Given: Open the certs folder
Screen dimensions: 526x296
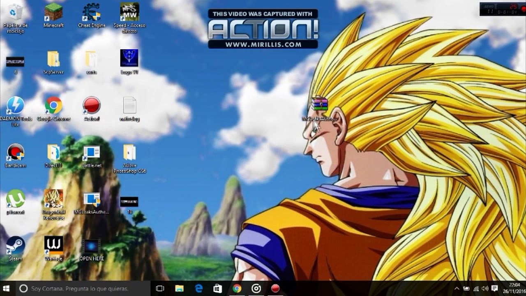Looking at the screenshot, I should click(91, 62).
